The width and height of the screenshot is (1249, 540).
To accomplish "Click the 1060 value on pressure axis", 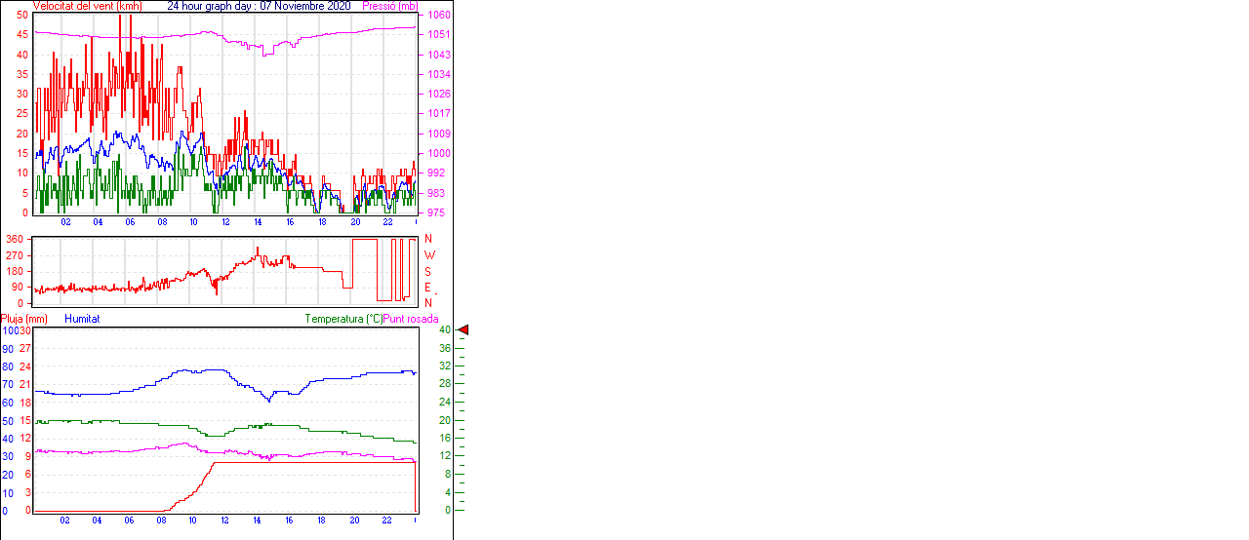I will click(x=438, y=16).
